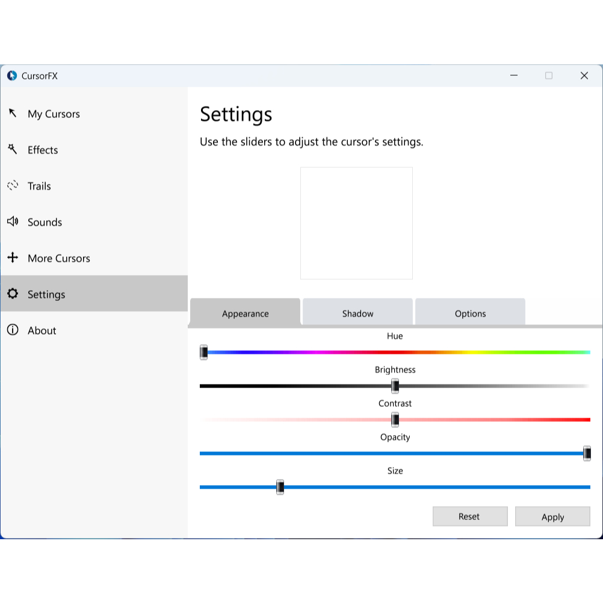Click the My Cursors arrow icon
This screenshot has width=603, height=603.
13,113
